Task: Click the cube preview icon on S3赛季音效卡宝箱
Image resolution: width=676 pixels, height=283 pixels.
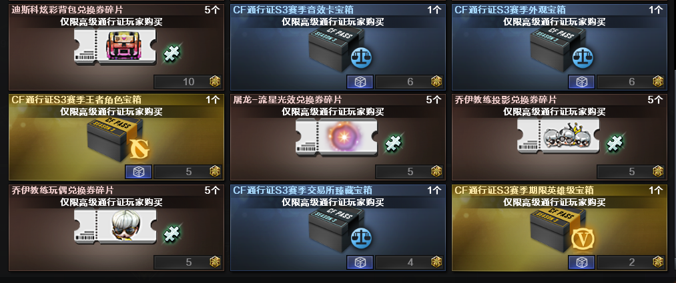Action: [360, 82]
